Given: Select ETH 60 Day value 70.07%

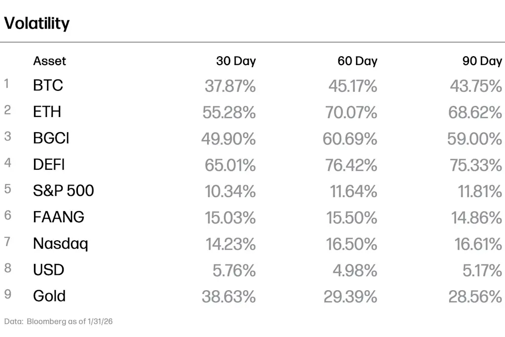Looking at the screenshot, I should click(351, 113).
